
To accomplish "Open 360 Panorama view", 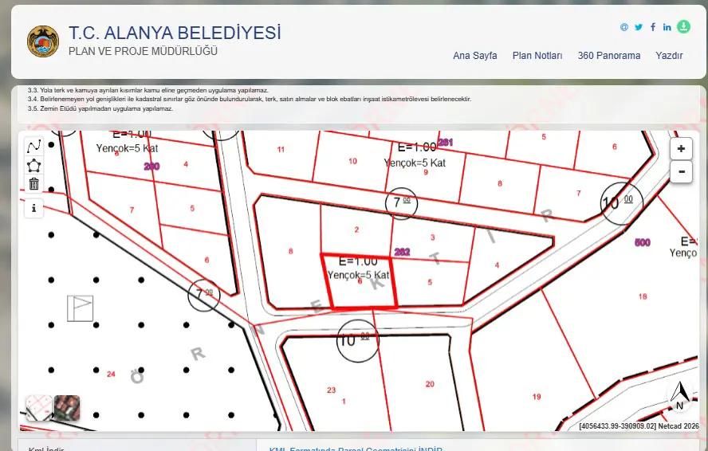I will tap(609, 56).
